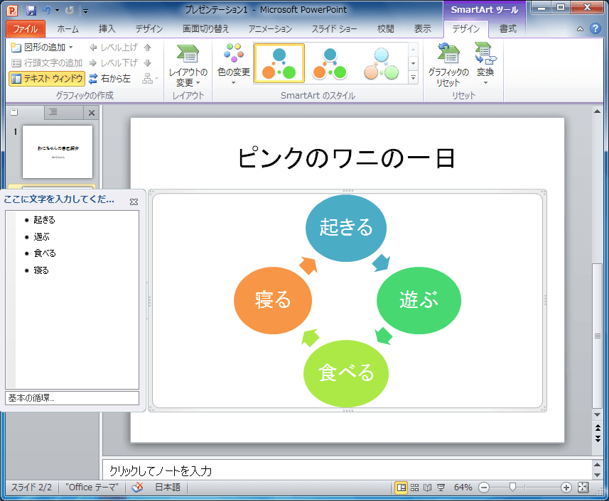Switch to the ホーム ribbon tab
The height and width of the screenshot is (501, 609).
(68, 28)
